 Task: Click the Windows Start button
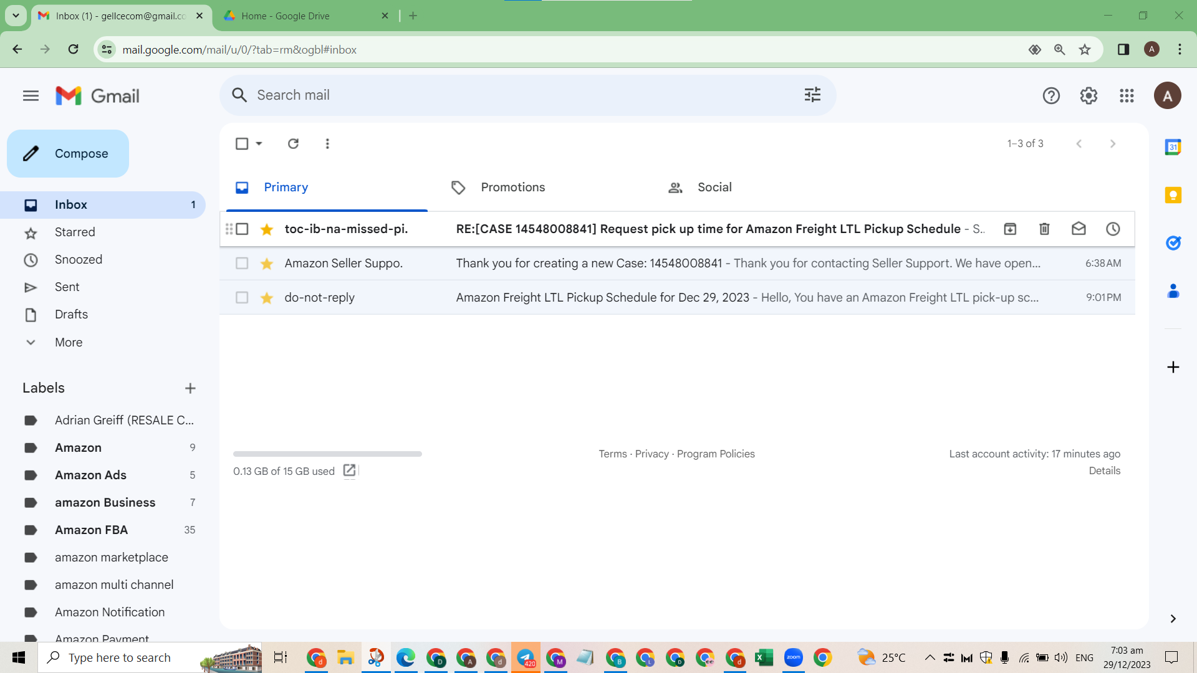click(x=19, y=657)
